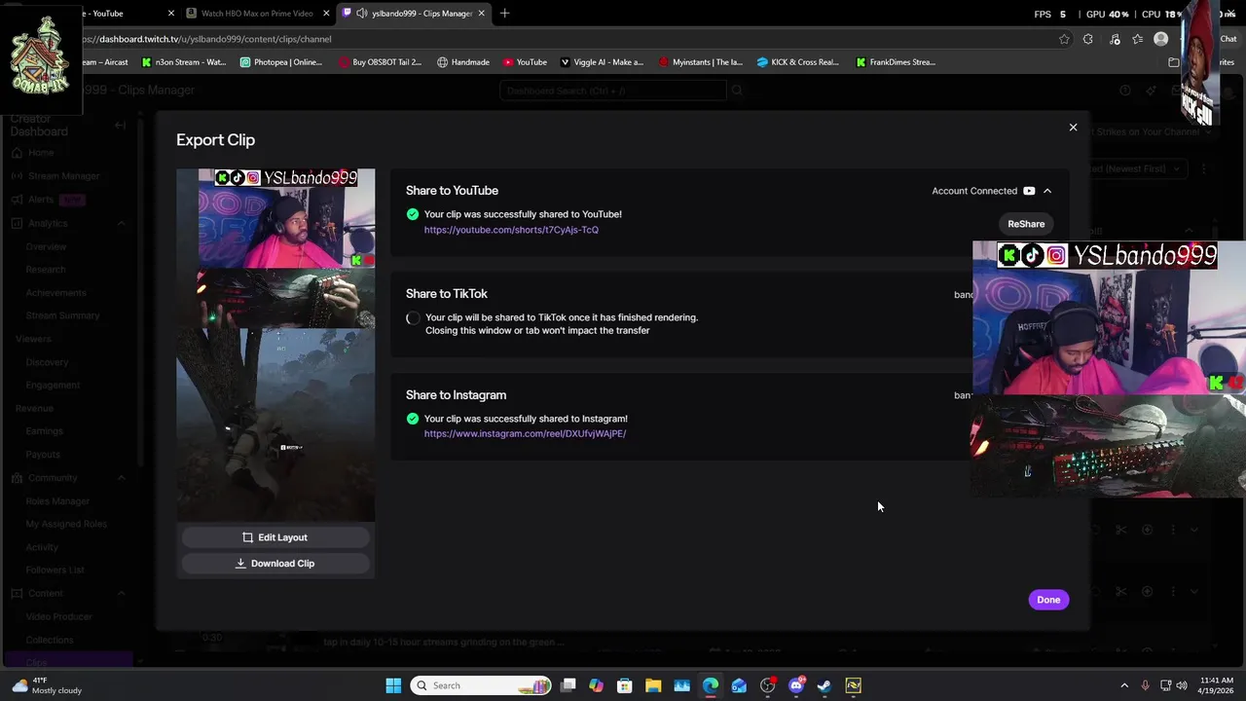Close the Watch HBO Max tab
Viewport: 1246px width, 701px height.
coord(326,14)
